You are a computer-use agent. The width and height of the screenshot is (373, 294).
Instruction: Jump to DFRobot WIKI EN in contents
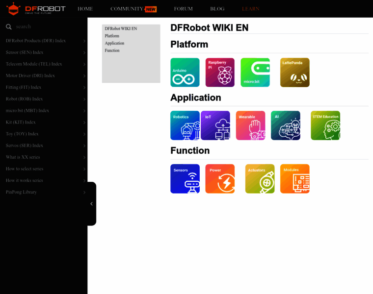[121, 28]
